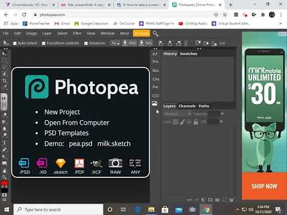Image resolution: width=287 pixels, height=215 pixels.
Task: Click the Delete Layer trash icon
Action: pyautogui.click(x=231, y=199)
